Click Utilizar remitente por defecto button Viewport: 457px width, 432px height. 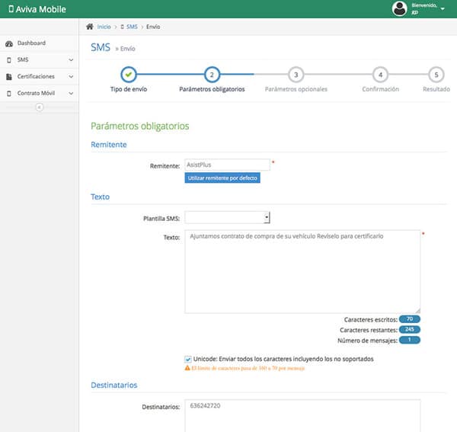coord(222,178)
